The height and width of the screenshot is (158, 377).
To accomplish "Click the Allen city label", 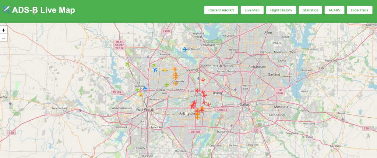I will point(268,32).
